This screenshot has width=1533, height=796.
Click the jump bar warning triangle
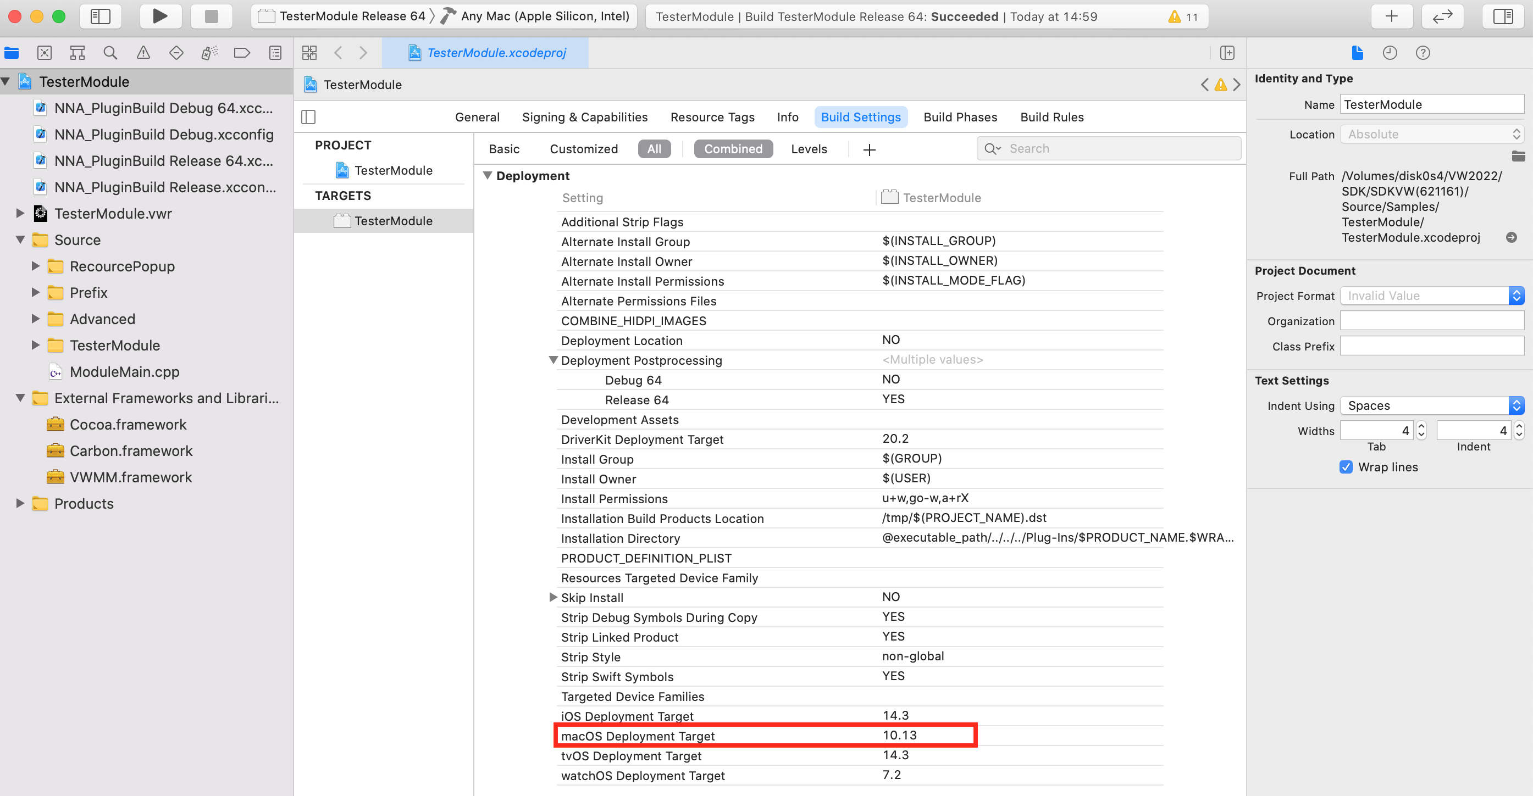1221,85
